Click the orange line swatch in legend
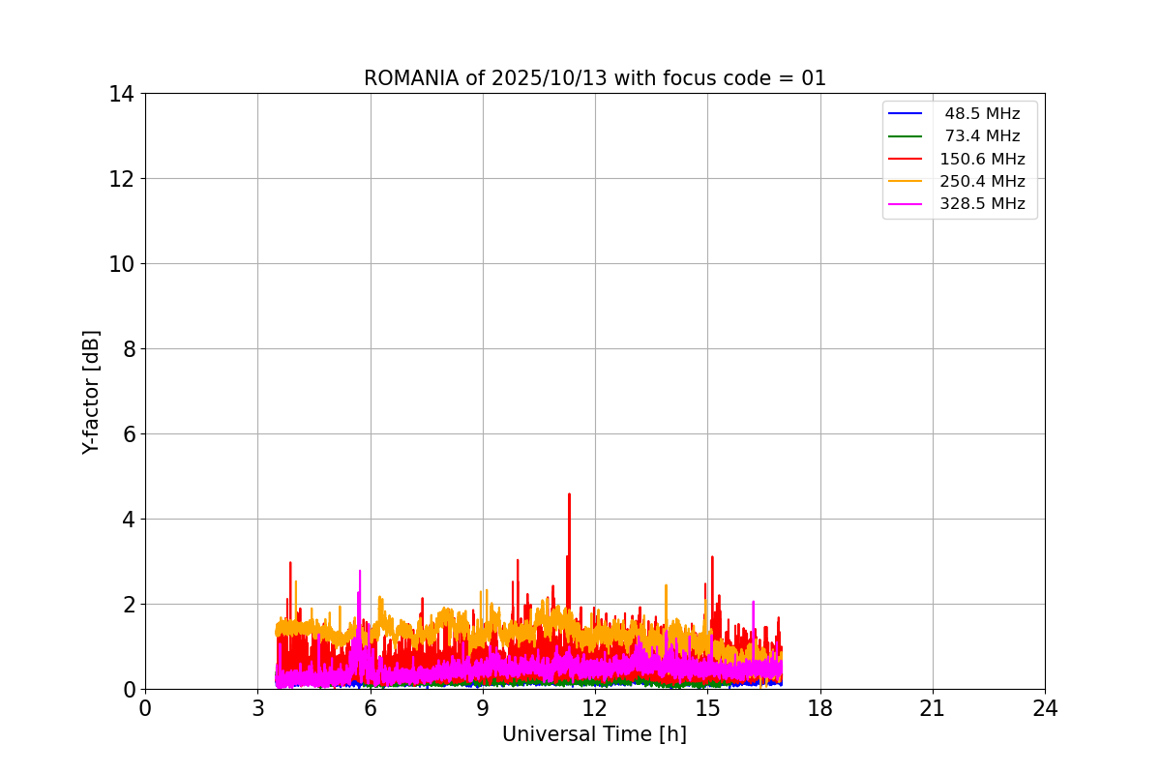The image size is (1161, 774). [906, 181]
